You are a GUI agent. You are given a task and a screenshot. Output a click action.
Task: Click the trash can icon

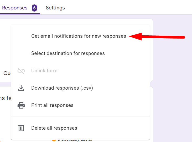(21, 128)
